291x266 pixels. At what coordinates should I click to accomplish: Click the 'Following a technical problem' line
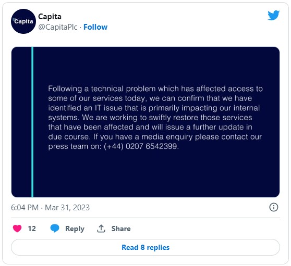click(x=155, y=88)
